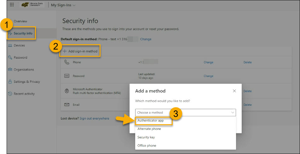Click the Email envelope icon in list
This screenshot has height=154, width=300.
[66, 105]
